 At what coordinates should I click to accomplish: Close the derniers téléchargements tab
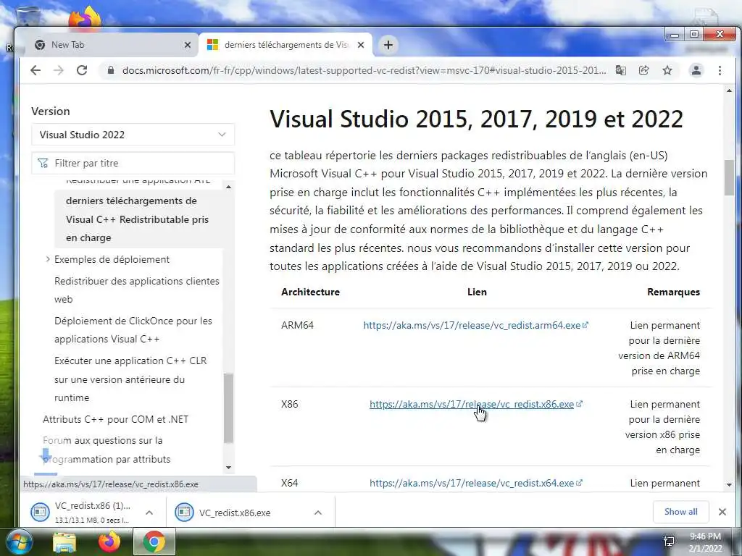pyautogui.click(x=361, y=45)
